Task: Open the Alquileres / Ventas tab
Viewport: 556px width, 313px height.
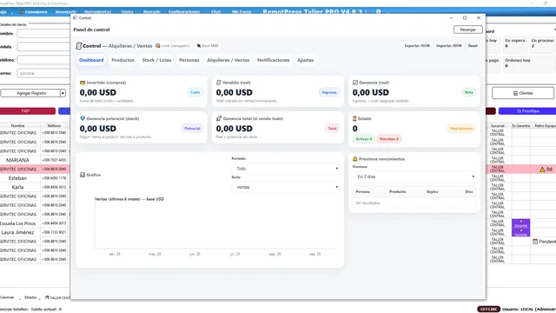Action: click(x=228, y=60)
